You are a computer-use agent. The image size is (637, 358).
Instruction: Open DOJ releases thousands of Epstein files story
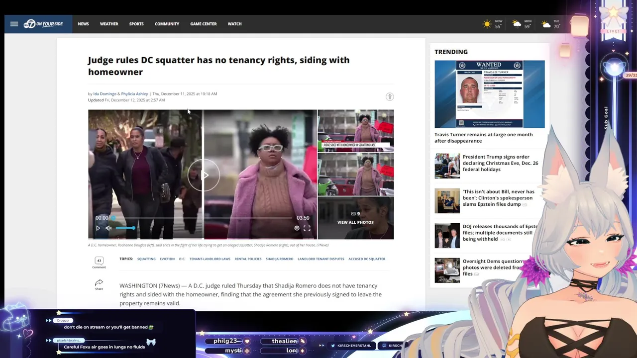(x=500, y=233)
